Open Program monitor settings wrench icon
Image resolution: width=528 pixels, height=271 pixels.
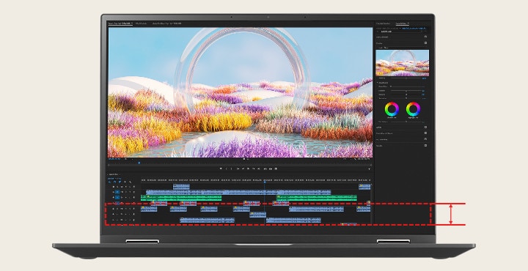pyautogui.click(x=355, y=159)
